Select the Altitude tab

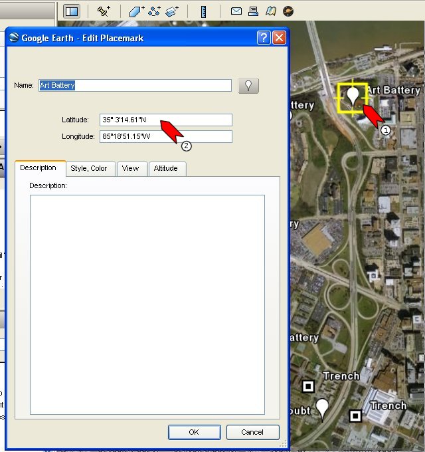166,168
